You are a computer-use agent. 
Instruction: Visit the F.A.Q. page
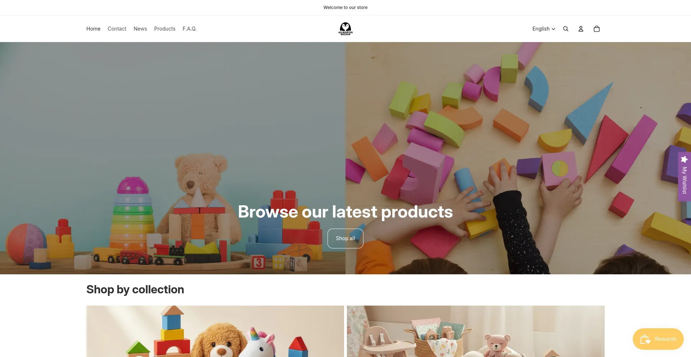pyautogui.click(x=190, y=29)
